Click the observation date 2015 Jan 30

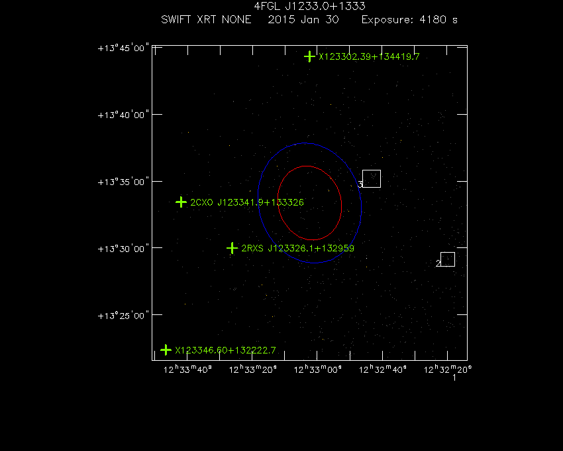click(x=303, y=19)
